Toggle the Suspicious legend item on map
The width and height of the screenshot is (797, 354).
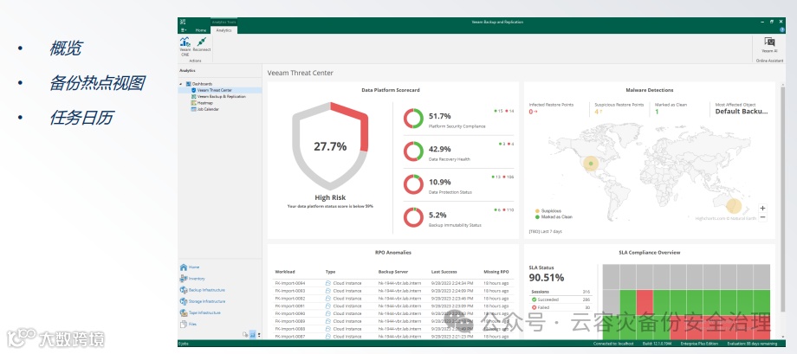[x=547, y=210]
